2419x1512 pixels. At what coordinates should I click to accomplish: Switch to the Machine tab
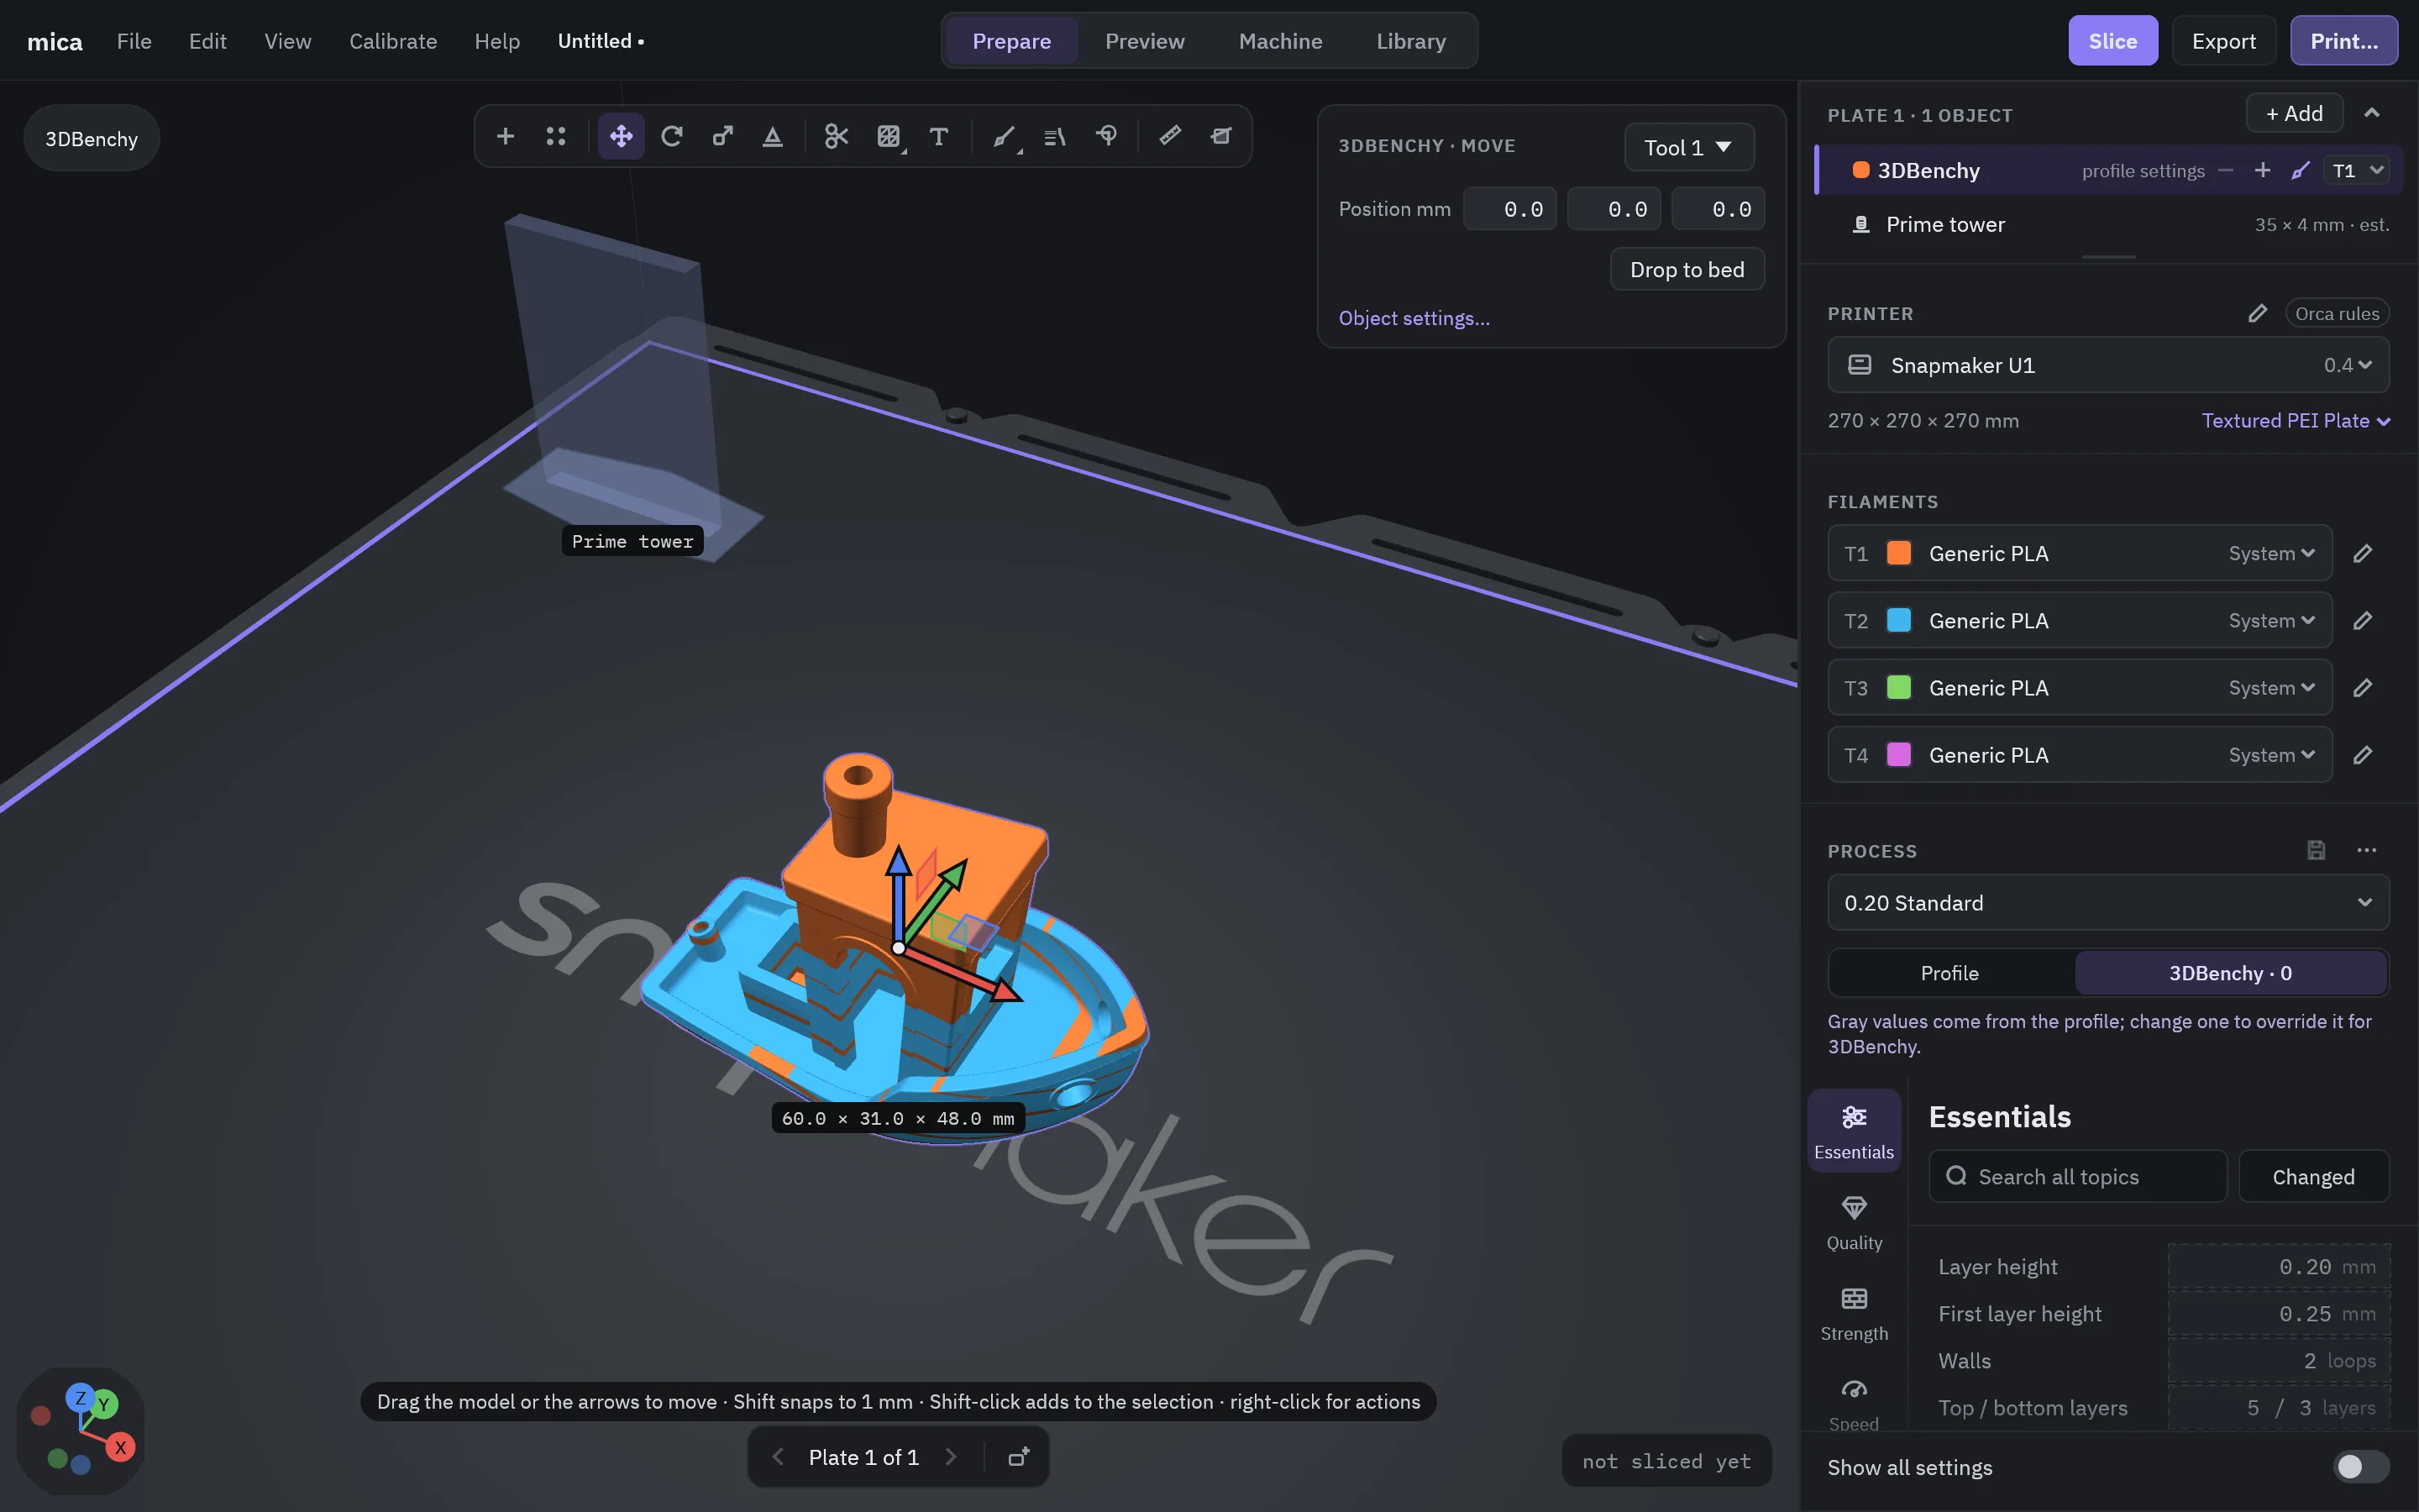tap(1280, 41)
